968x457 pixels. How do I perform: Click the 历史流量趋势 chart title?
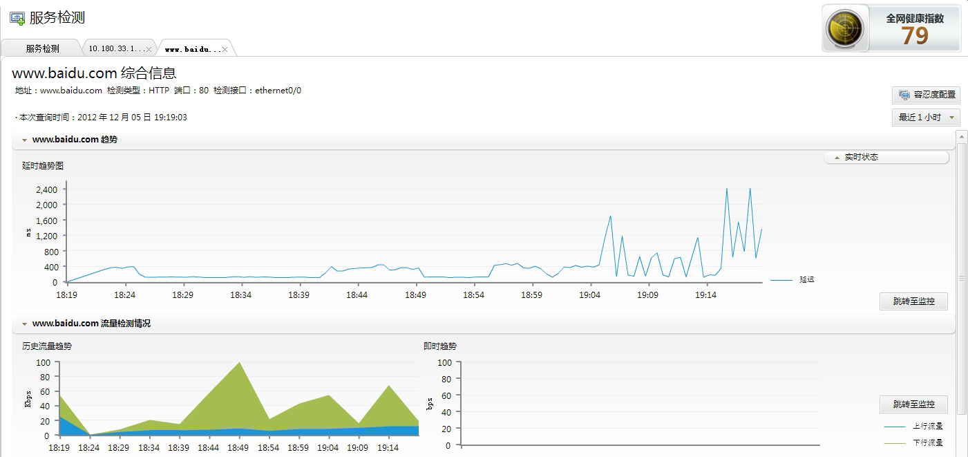47,346
